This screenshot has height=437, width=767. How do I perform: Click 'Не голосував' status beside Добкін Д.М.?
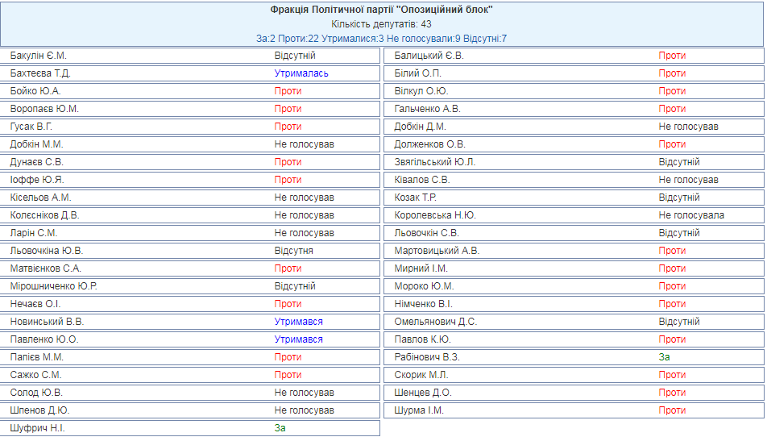(688, 127)
